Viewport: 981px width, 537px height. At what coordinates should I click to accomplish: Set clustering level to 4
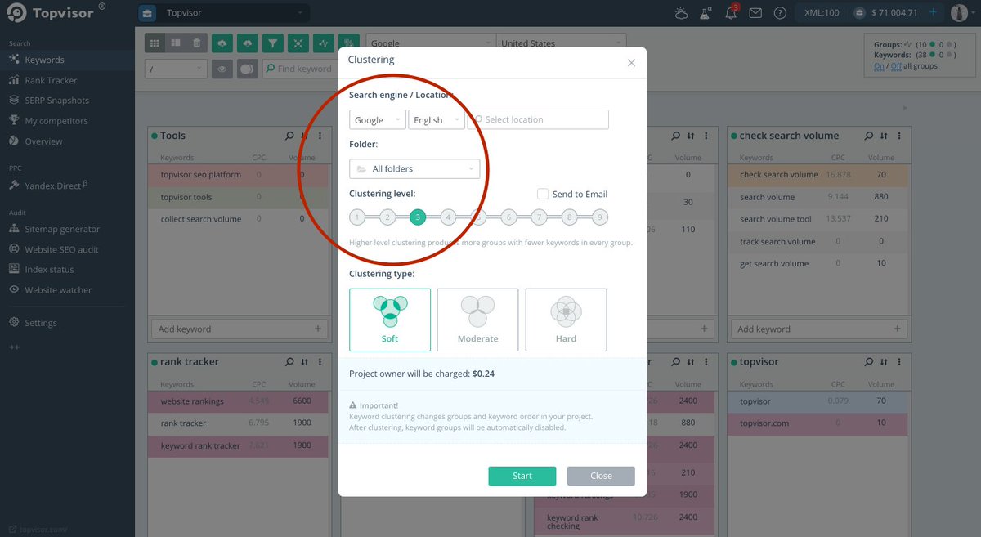click(448, 217)
